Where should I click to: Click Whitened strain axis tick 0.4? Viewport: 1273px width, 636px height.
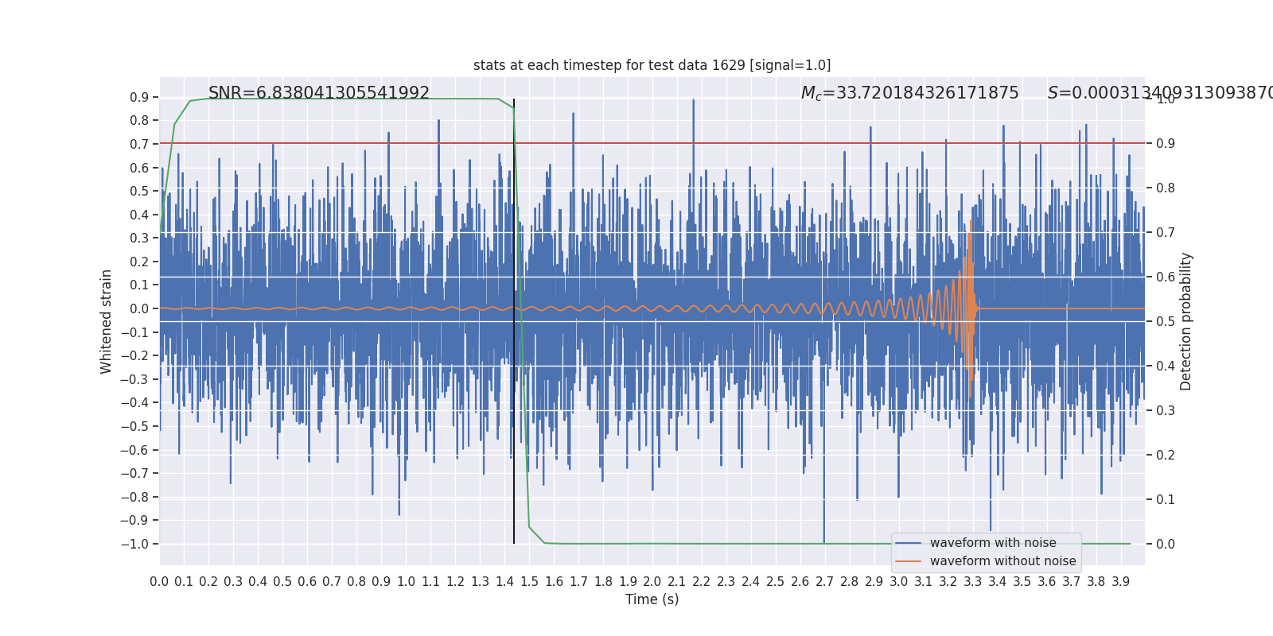coord(139,215)
